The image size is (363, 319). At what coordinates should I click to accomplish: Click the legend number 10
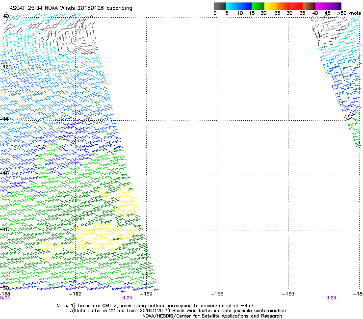[240, 13]
